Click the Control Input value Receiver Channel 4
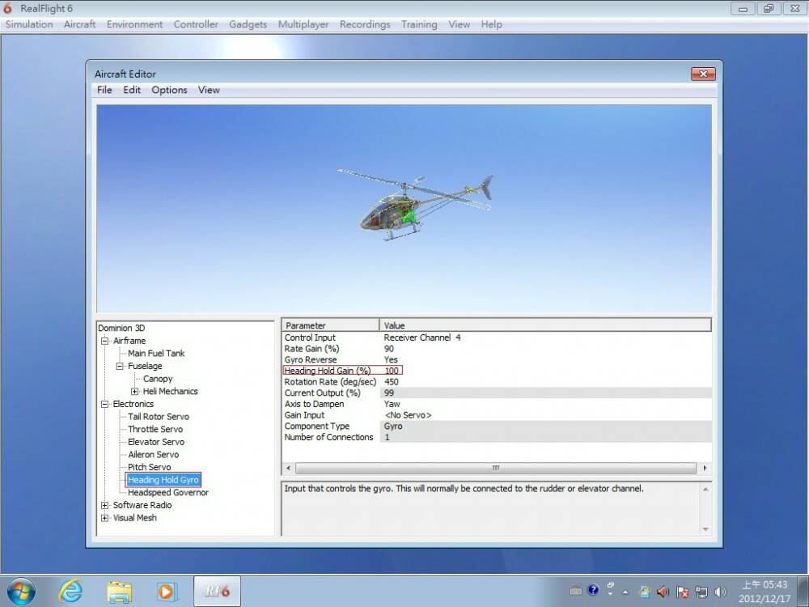 (x=422, y=337)
